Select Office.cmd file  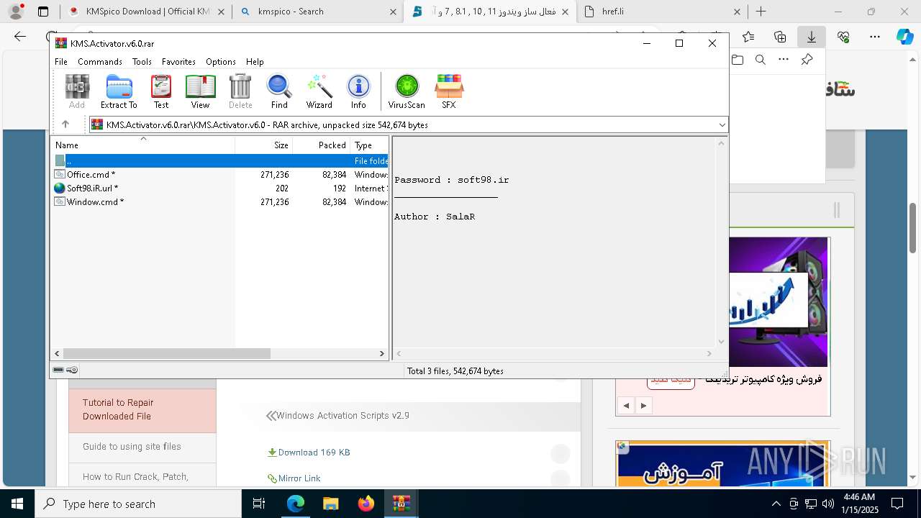click(91, 175)
